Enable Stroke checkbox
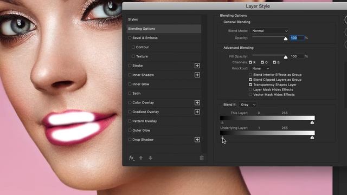Viewport: 347px width, 195px height. 130,66
